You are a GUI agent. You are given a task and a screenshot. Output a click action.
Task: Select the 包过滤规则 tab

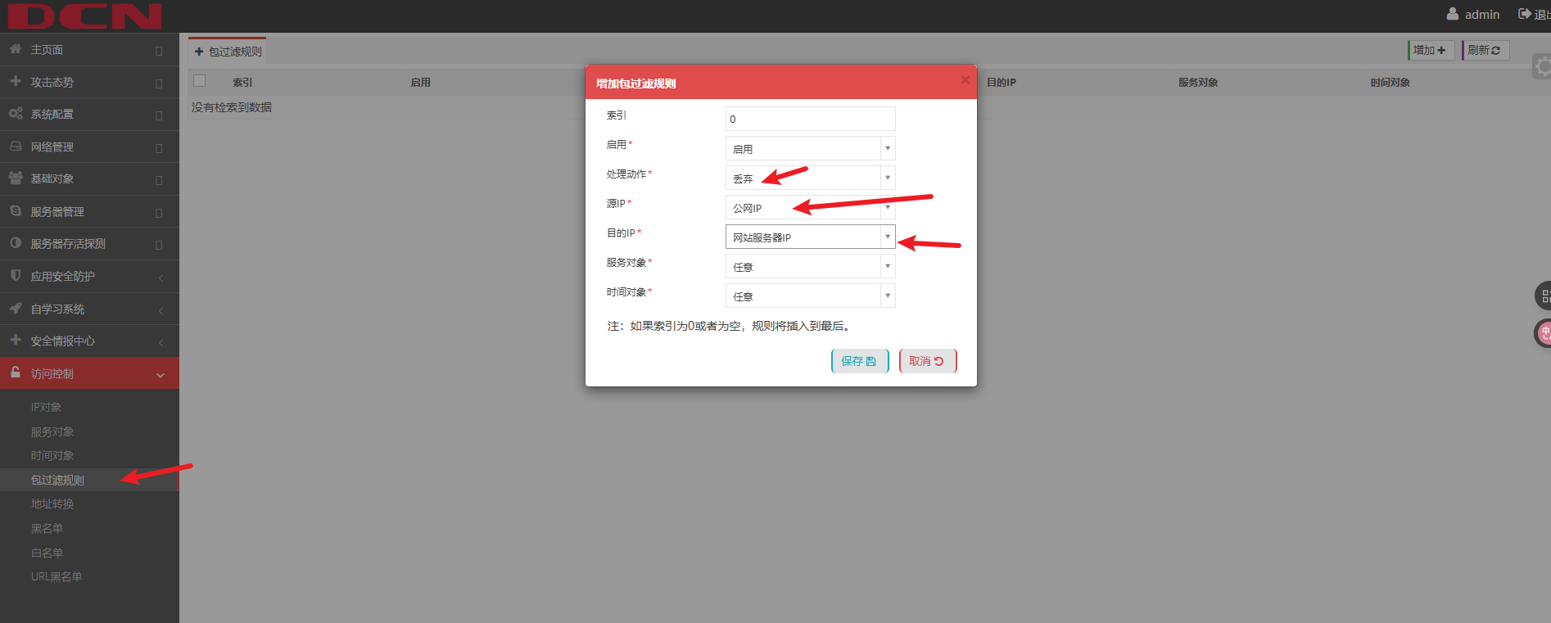click(228, 51)
